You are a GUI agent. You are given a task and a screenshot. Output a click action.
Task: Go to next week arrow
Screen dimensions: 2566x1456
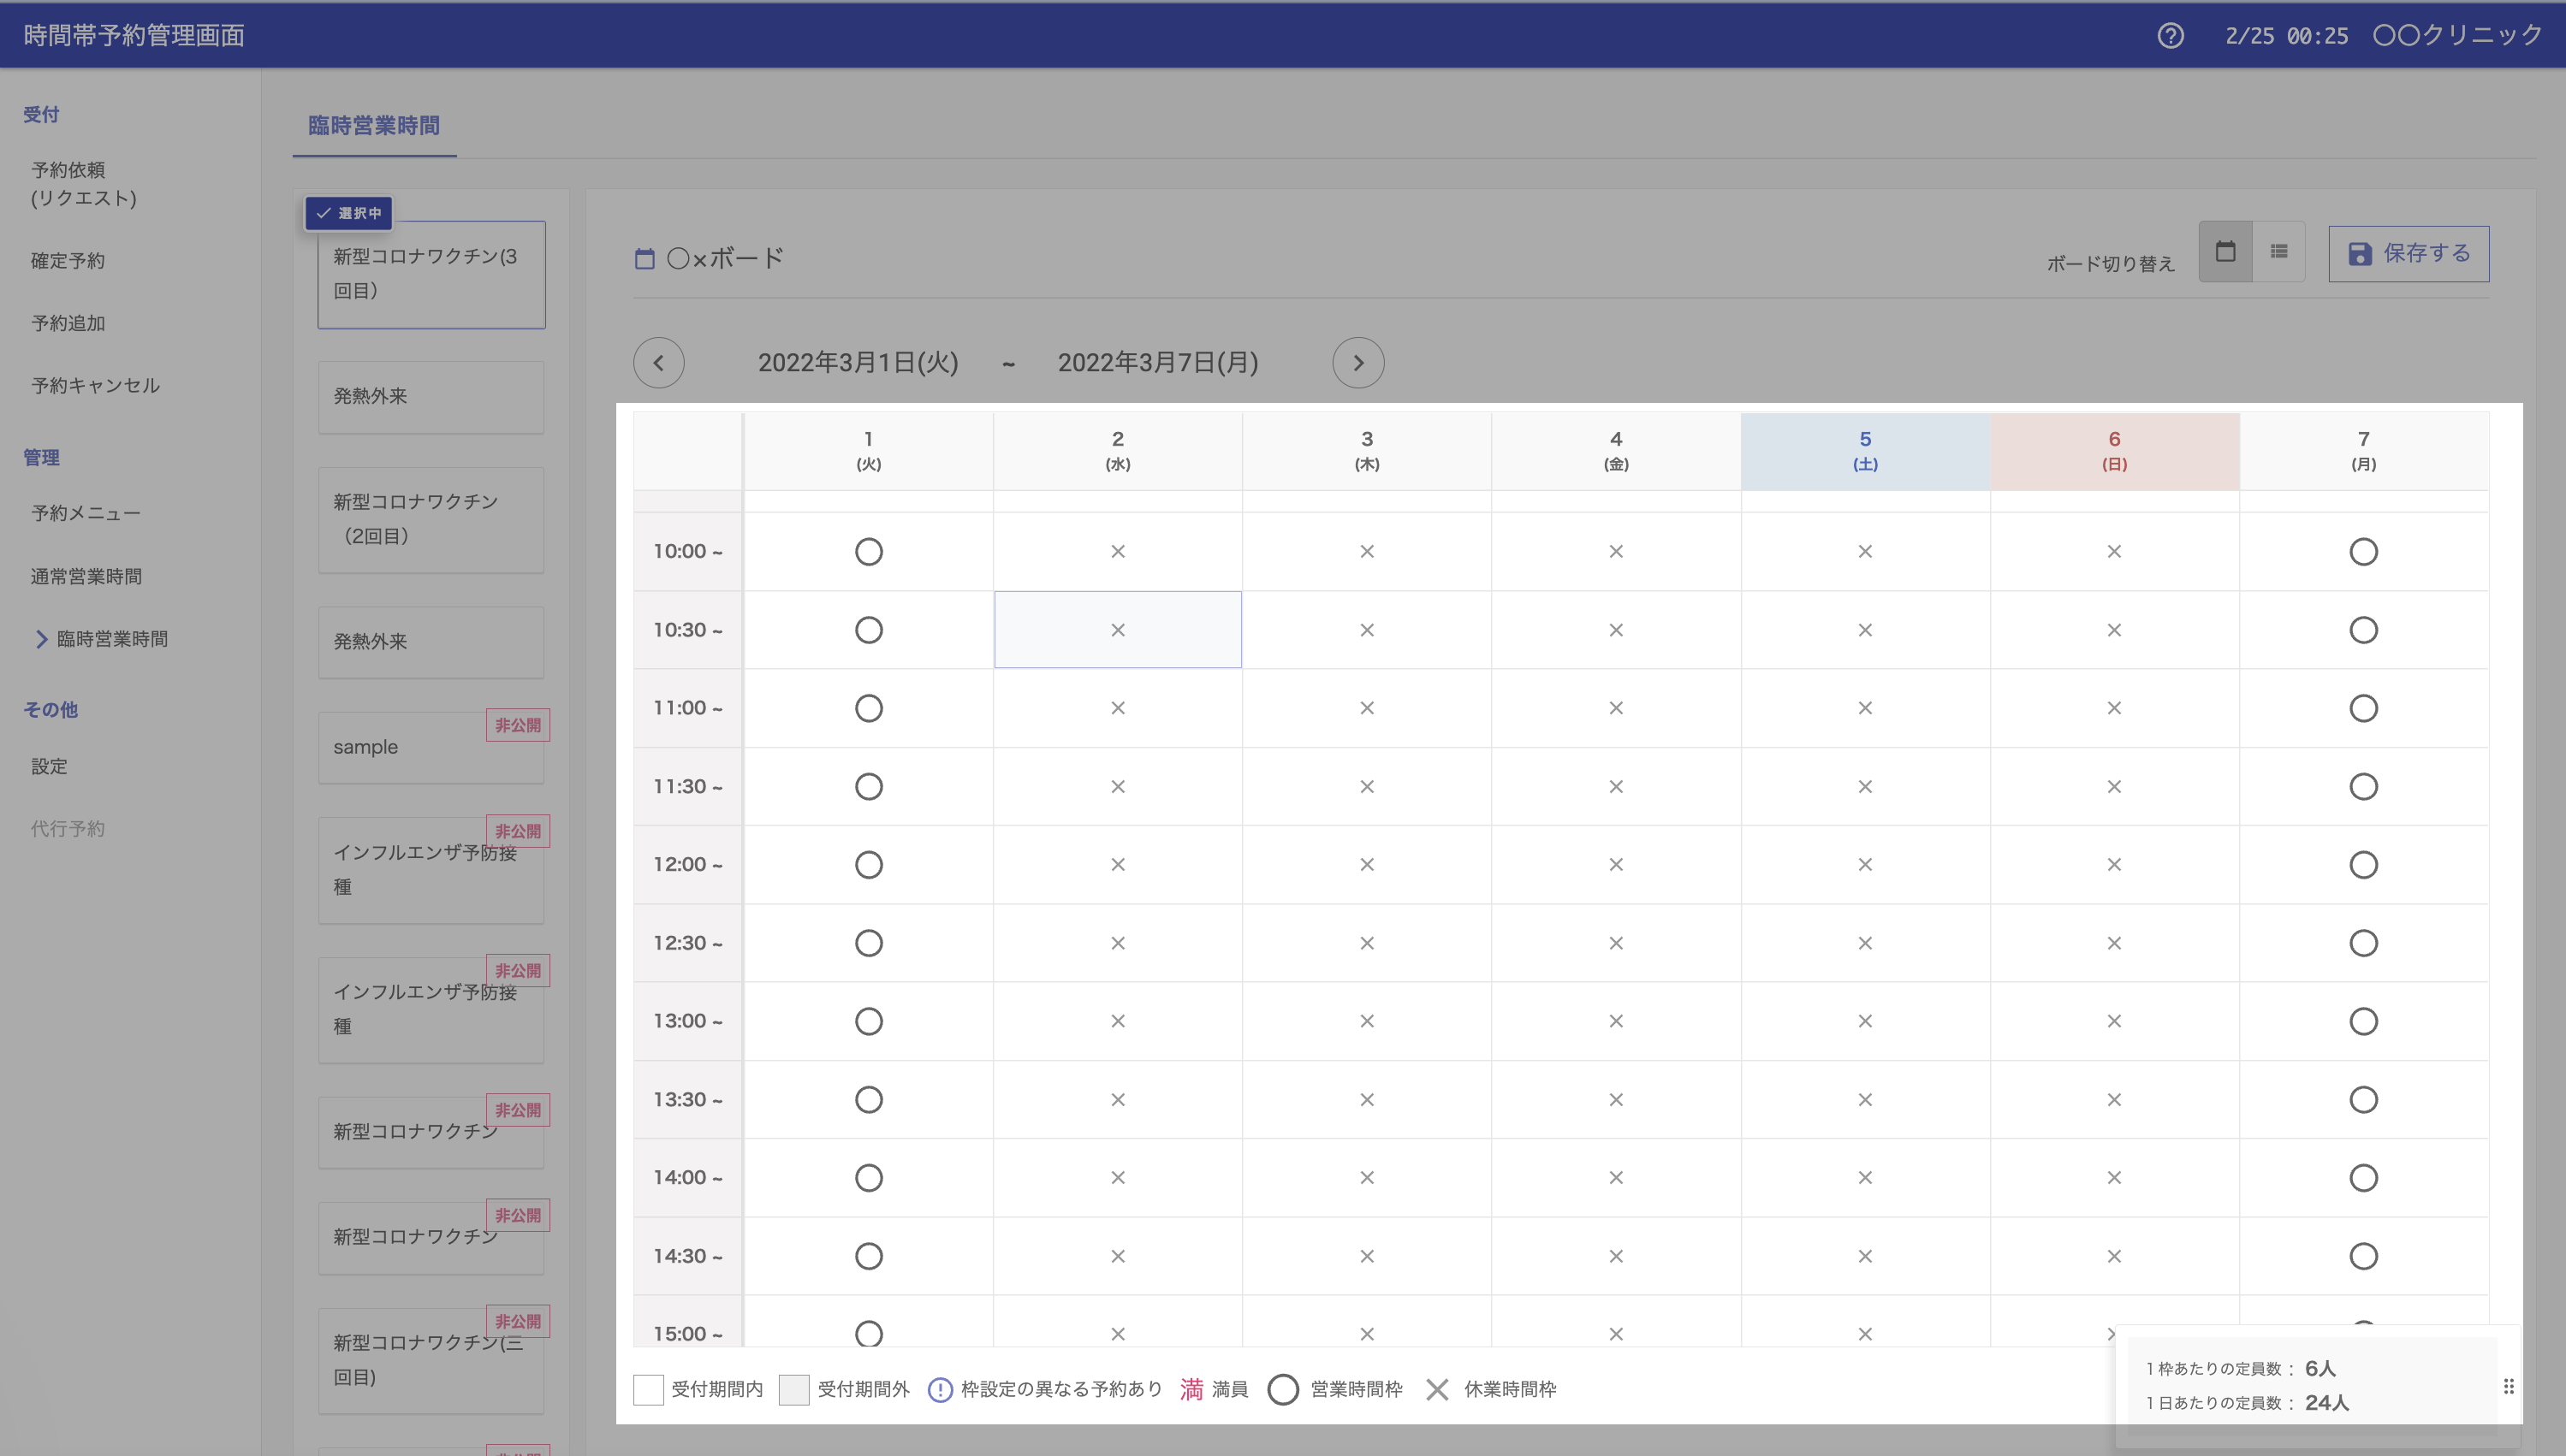point(1357,362)
